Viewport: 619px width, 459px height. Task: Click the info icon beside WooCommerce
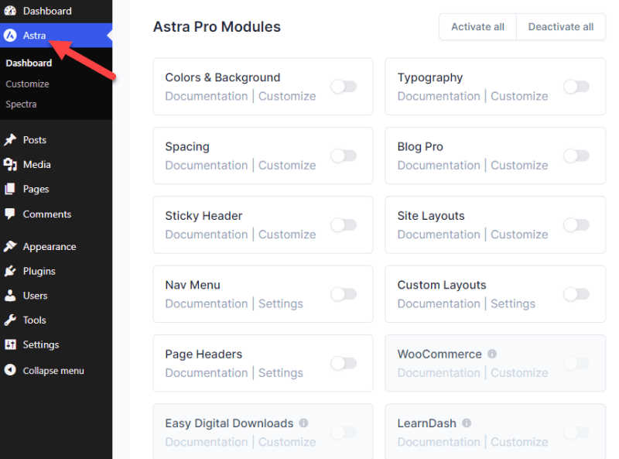click(492, 354)
